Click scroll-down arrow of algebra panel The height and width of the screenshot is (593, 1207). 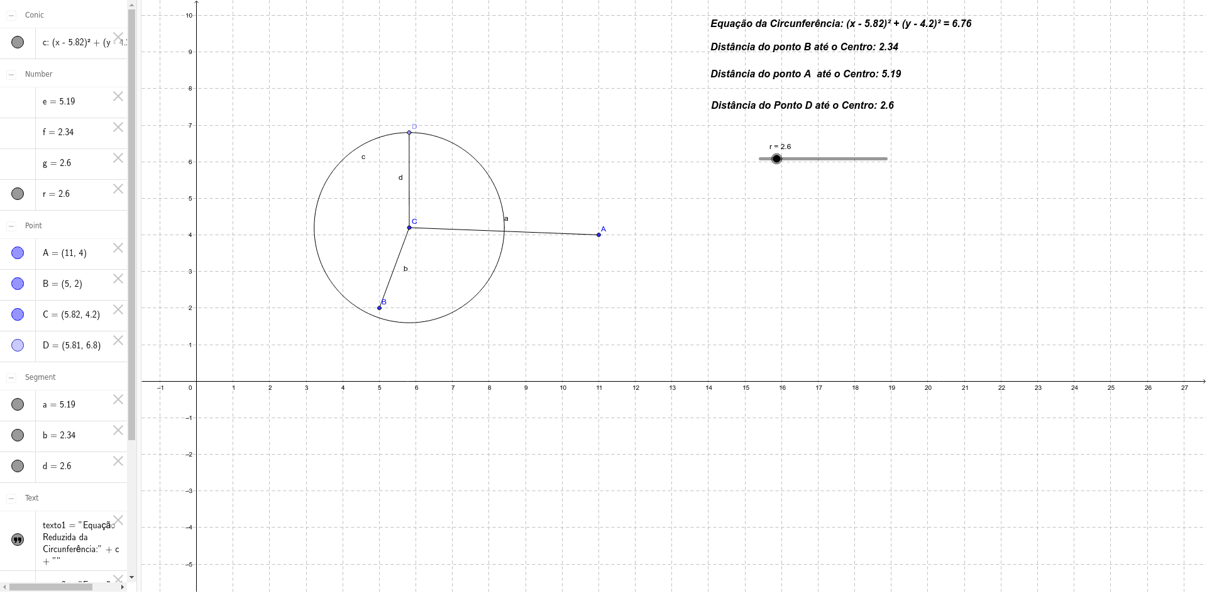click(131, 577)
